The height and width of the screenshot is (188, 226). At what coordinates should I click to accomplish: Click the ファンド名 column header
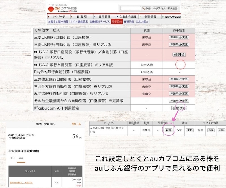tap(30, 171)
